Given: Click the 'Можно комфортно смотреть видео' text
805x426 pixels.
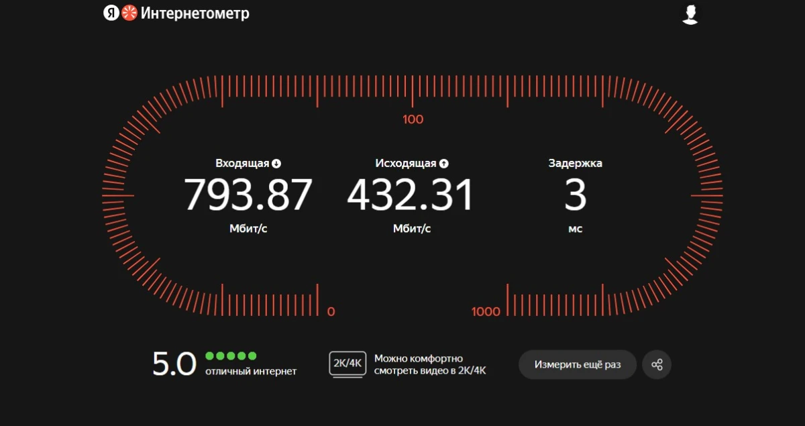Looking at the screenshot, I should pos(429,365).
